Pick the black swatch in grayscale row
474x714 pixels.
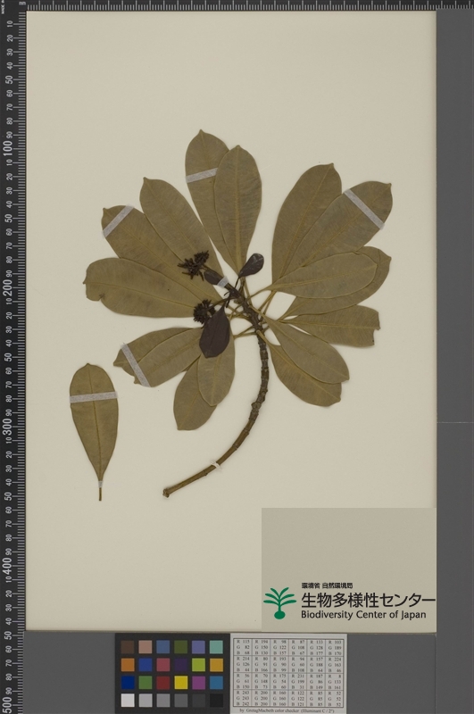click(x=216, y=700)
